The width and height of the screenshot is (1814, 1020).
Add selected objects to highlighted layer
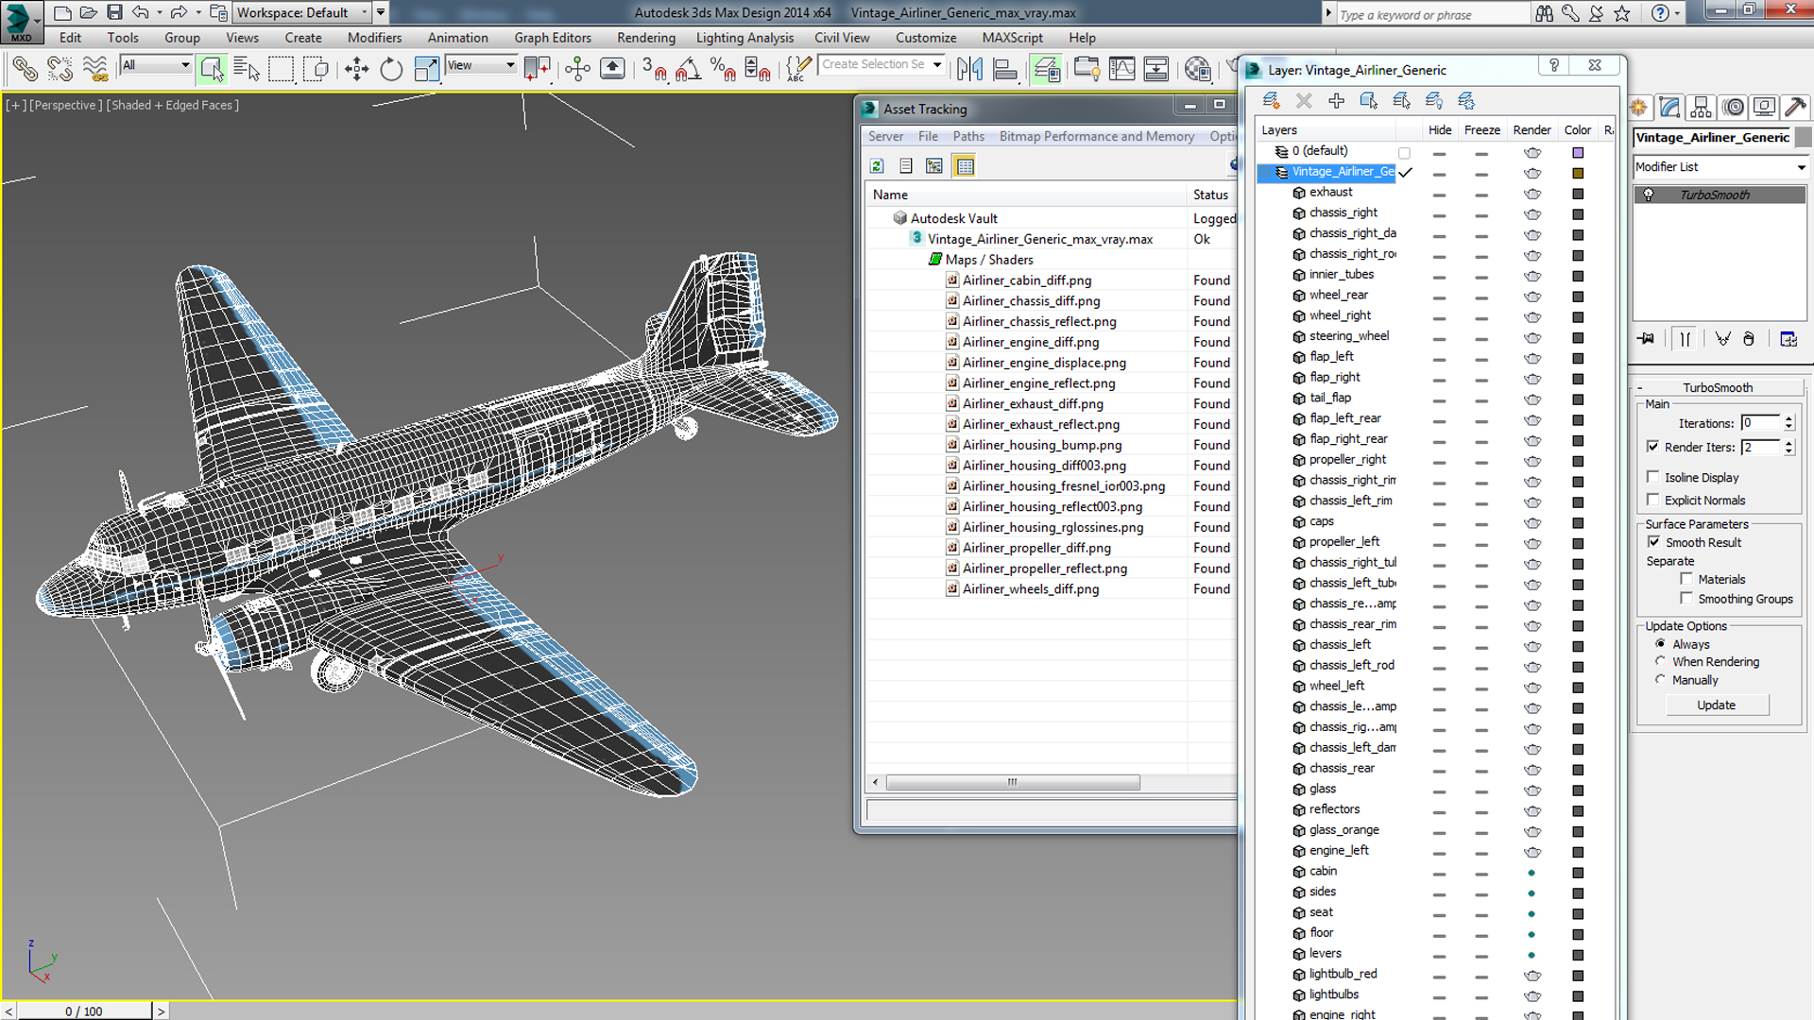pos(1336,100)
